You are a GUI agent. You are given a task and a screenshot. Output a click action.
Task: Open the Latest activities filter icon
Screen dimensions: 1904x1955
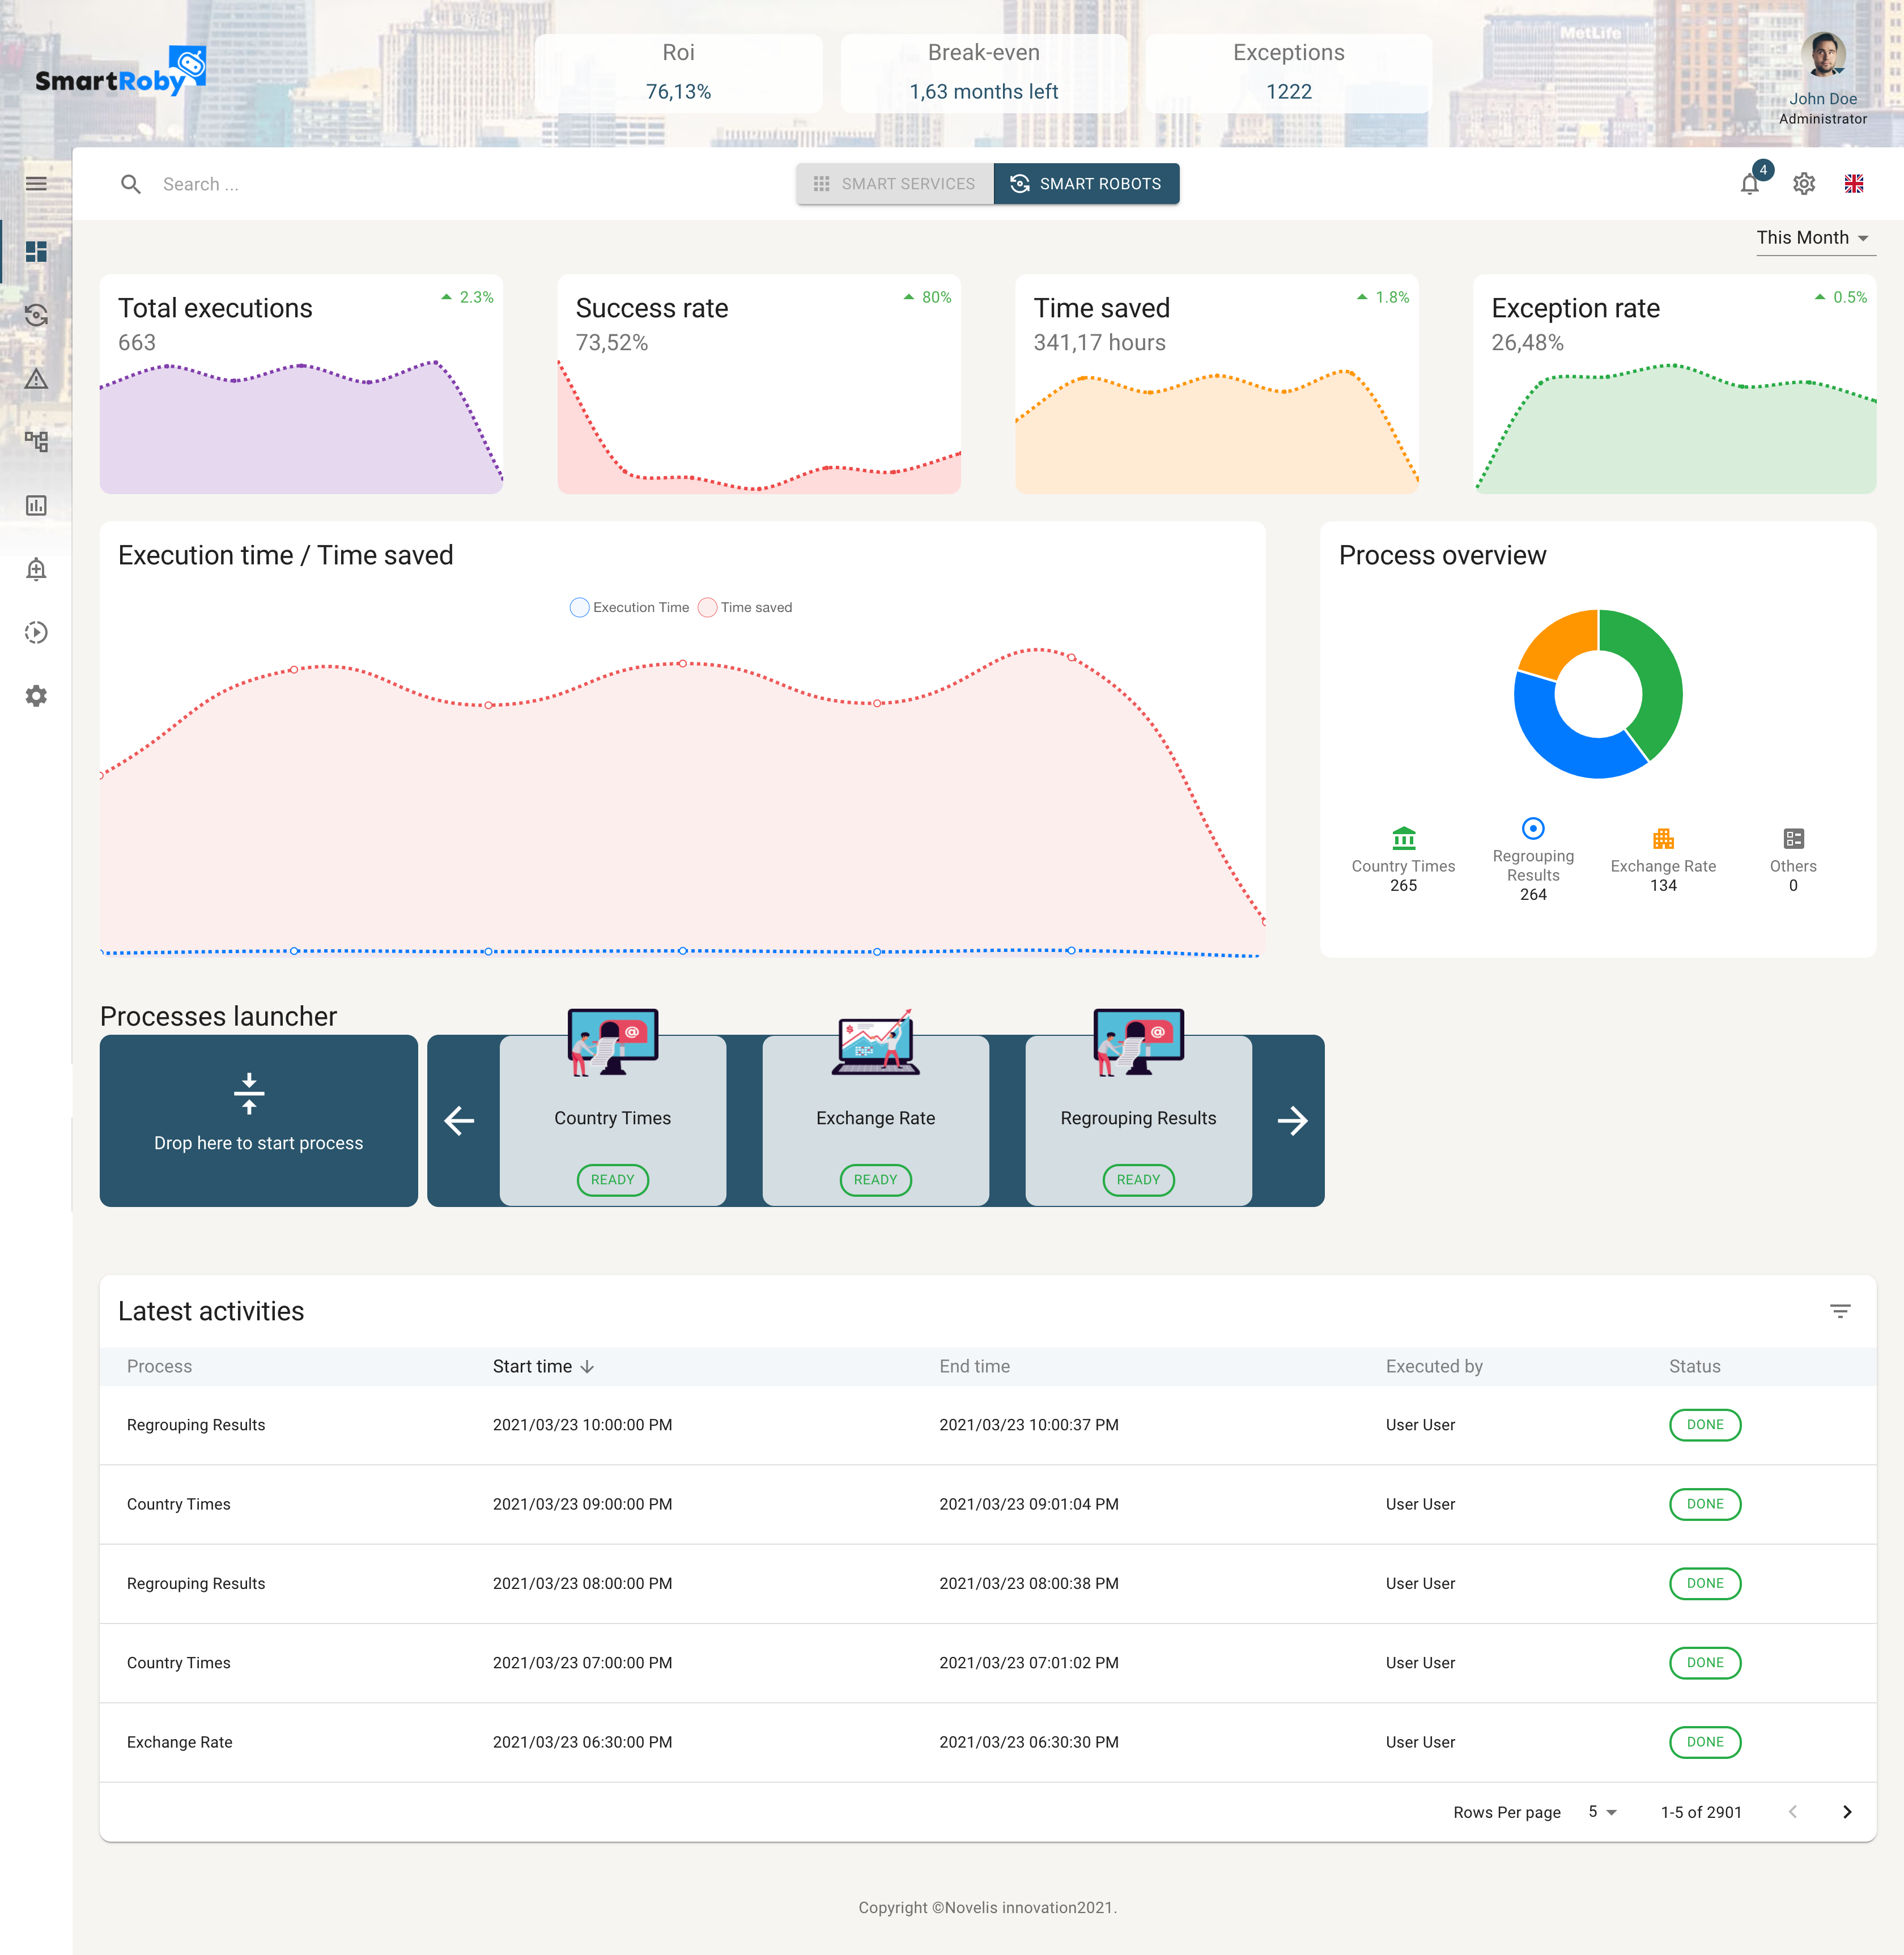click(x=1840, y=1310)
